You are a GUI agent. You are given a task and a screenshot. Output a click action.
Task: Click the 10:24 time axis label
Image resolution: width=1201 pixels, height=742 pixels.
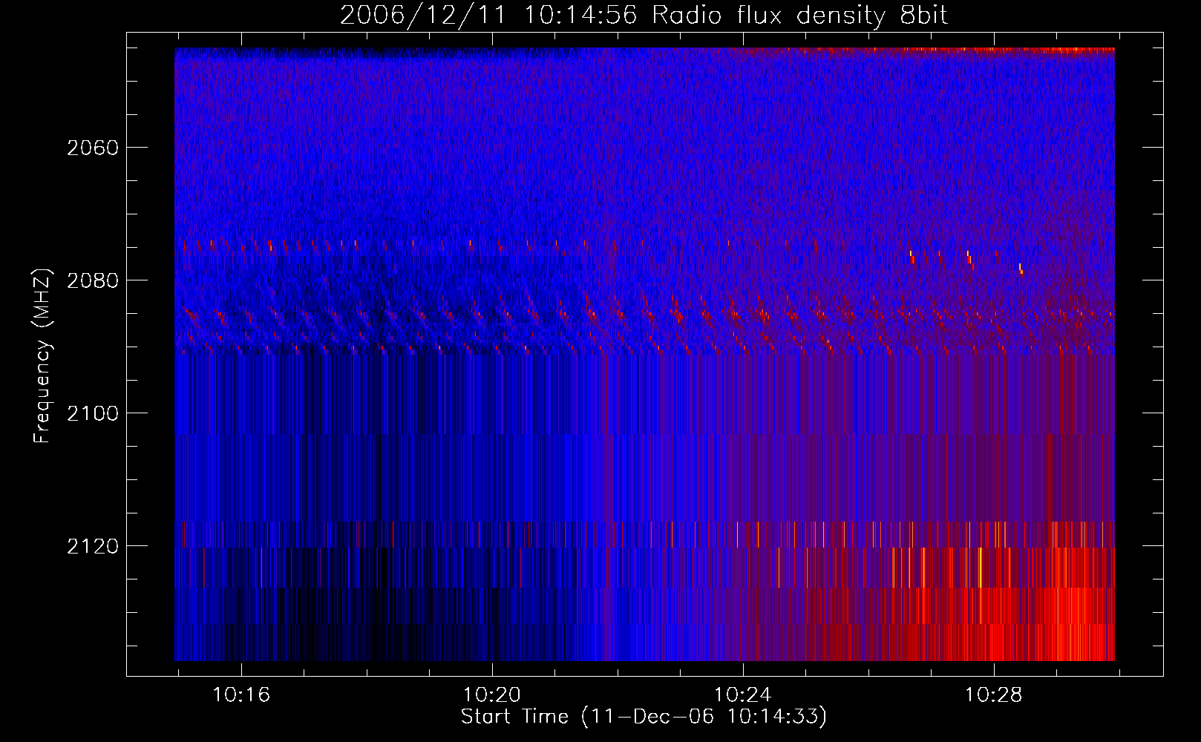point(742,695)
